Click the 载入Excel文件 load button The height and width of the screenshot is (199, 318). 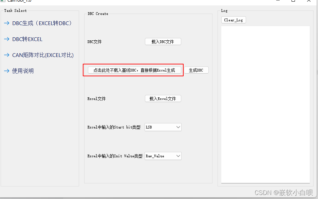coord(163,99)
